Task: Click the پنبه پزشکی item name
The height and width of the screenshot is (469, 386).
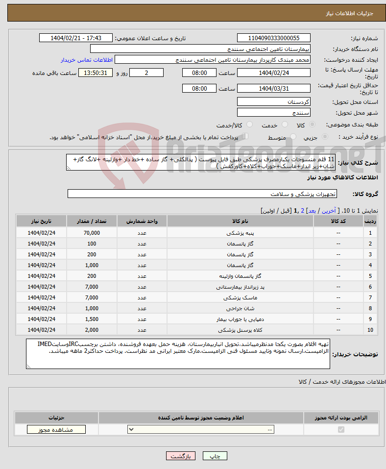Action: (x=240, y=233)
